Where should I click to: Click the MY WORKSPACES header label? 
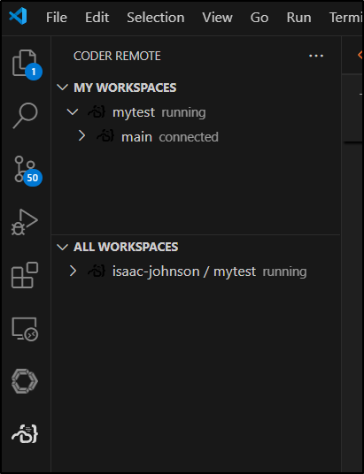click(x=125, y=88)
